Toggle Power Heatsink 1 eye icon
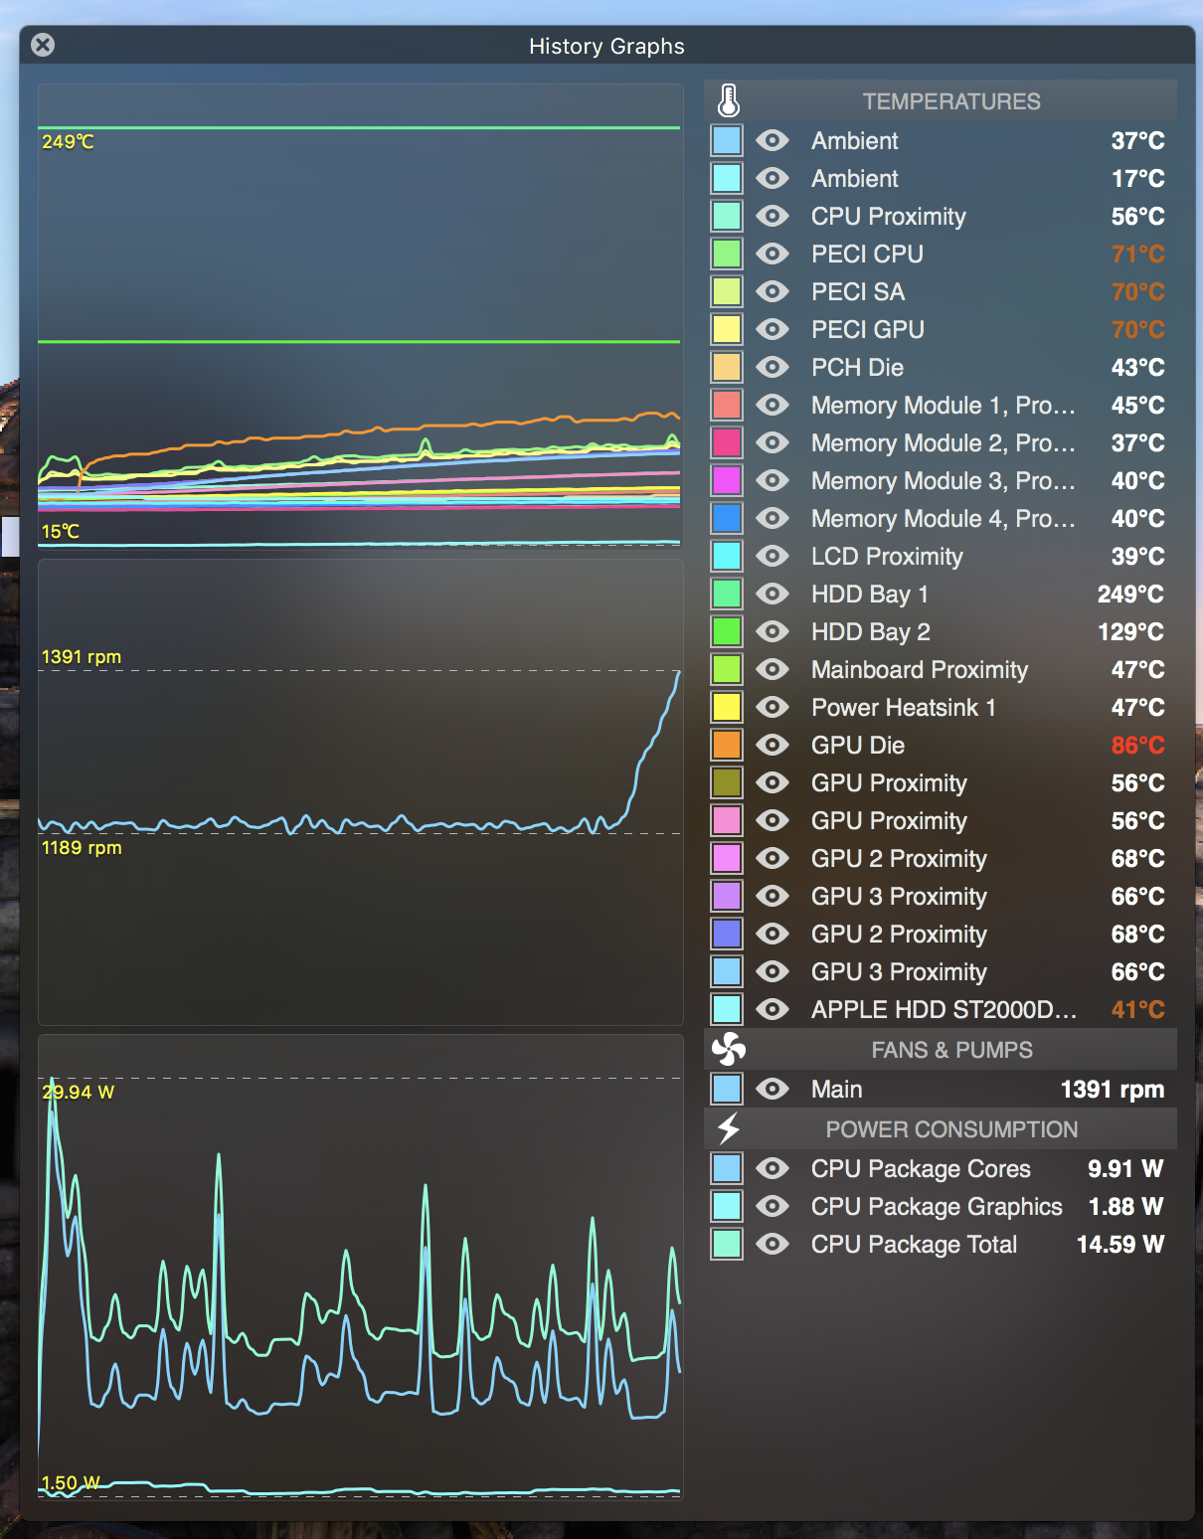Screen dimensions: 1203x1539 [773, 707]
